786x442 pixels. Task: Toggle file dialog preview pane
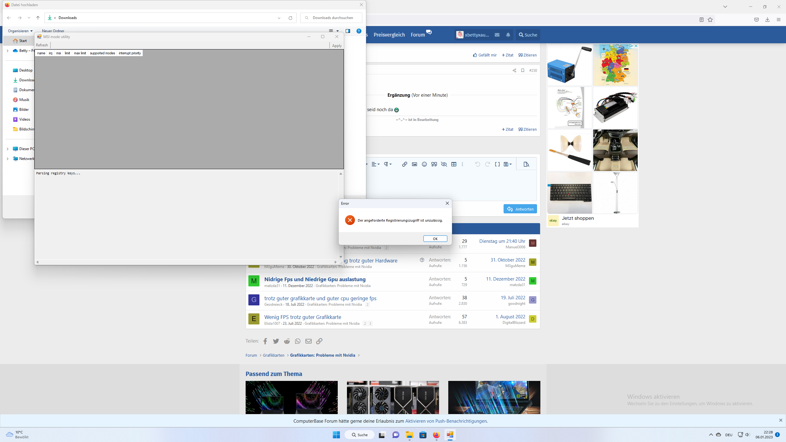[x=348, y=31]
